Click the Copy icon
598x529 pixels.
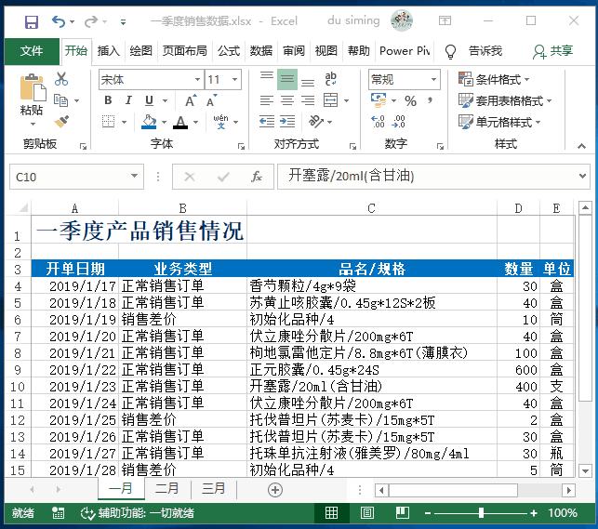(x=61, y=100)
